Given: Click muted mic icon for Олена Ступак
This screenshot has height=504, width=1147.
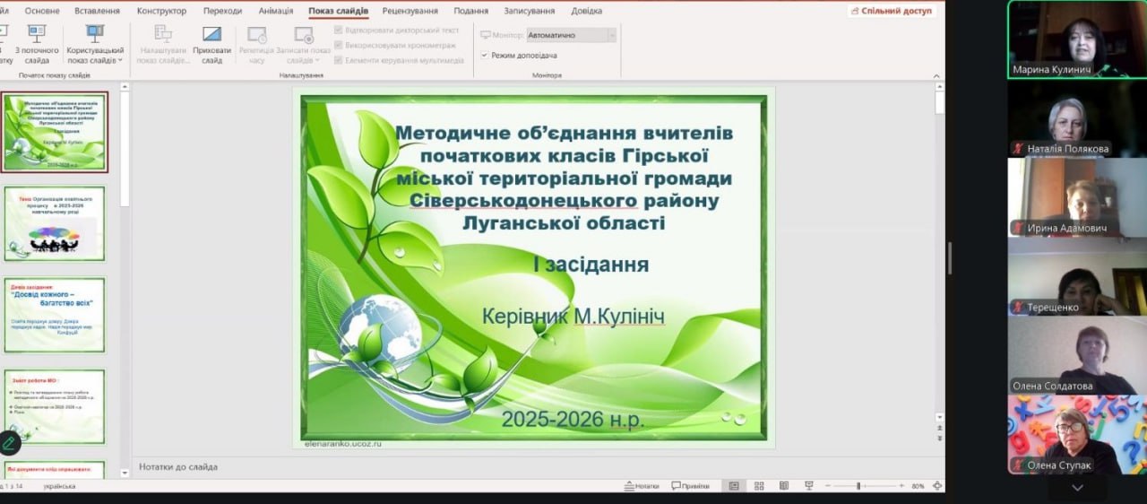Looking at the screenshot, I should pyautogui.click(x=1019, y=465).
